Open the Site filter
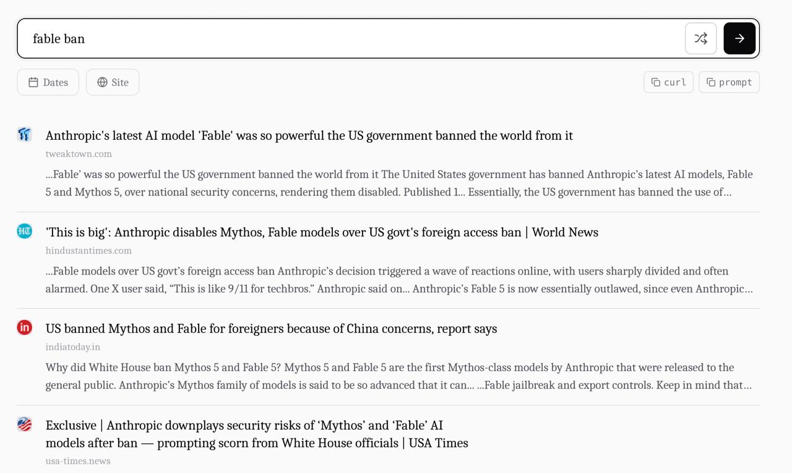 [113, 82]
